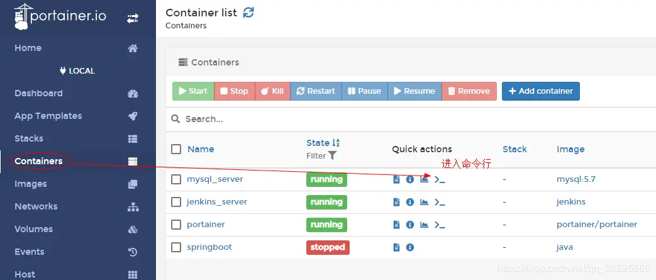The height and width of the screenshot is (280, 656).
Task: Open the portainer/portainer image link
Action: (597, 225)
